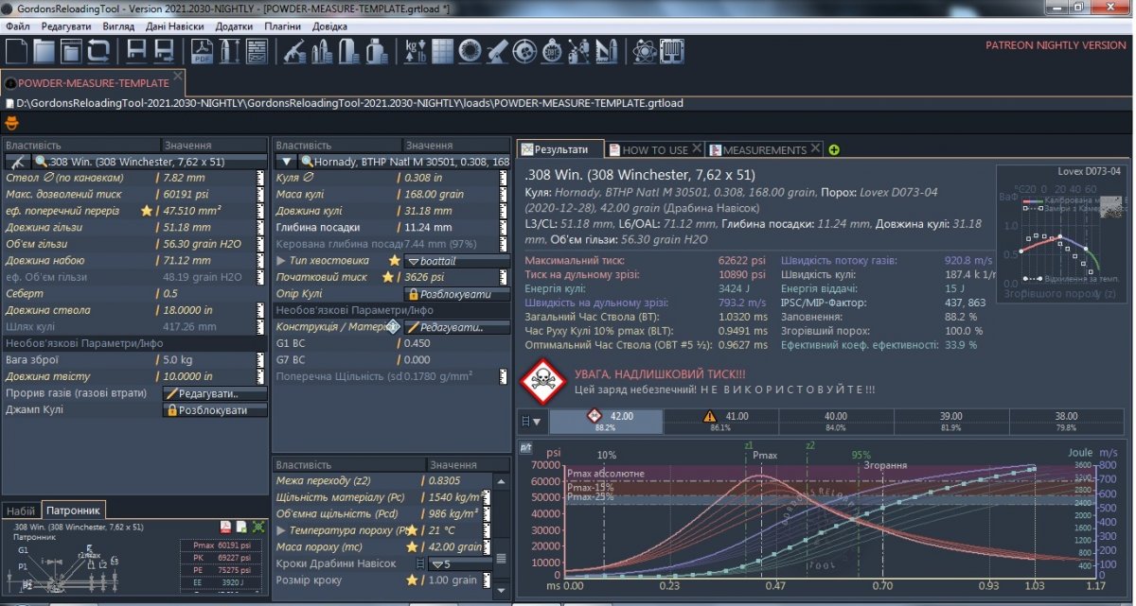Viewport: 1136px width, 606px height.
Task: Select the 42.00 ladder charge cell
Action: (606, 421)
